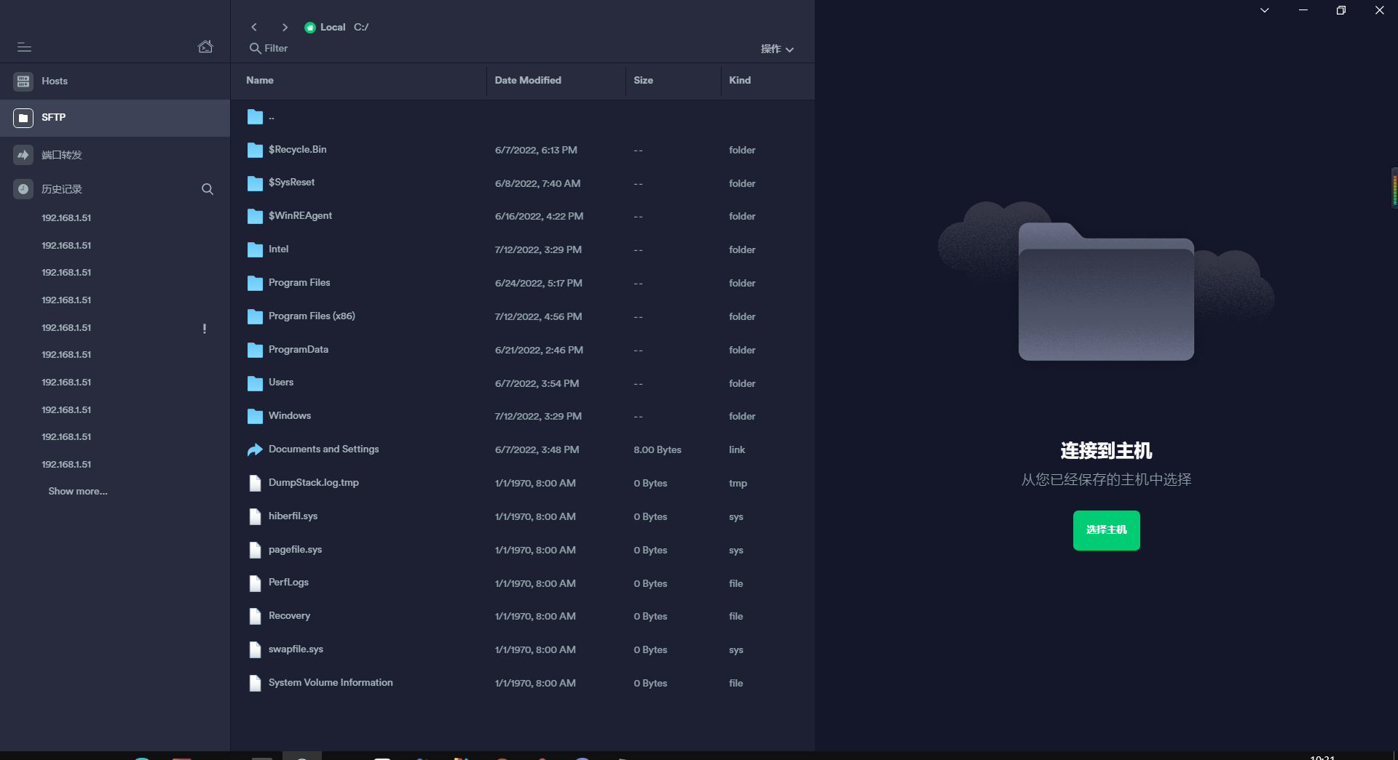This screenshot has height=760, width=1398.
Task: Switch to the SFTP section
Action: click(x=115, y=118)
